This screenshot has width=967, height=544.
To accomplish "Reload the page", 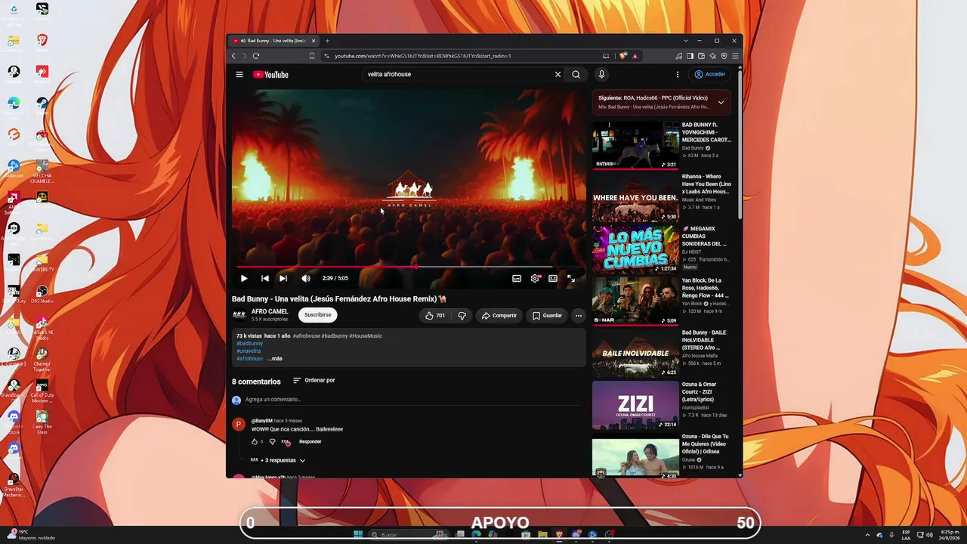I will (256, 56).
